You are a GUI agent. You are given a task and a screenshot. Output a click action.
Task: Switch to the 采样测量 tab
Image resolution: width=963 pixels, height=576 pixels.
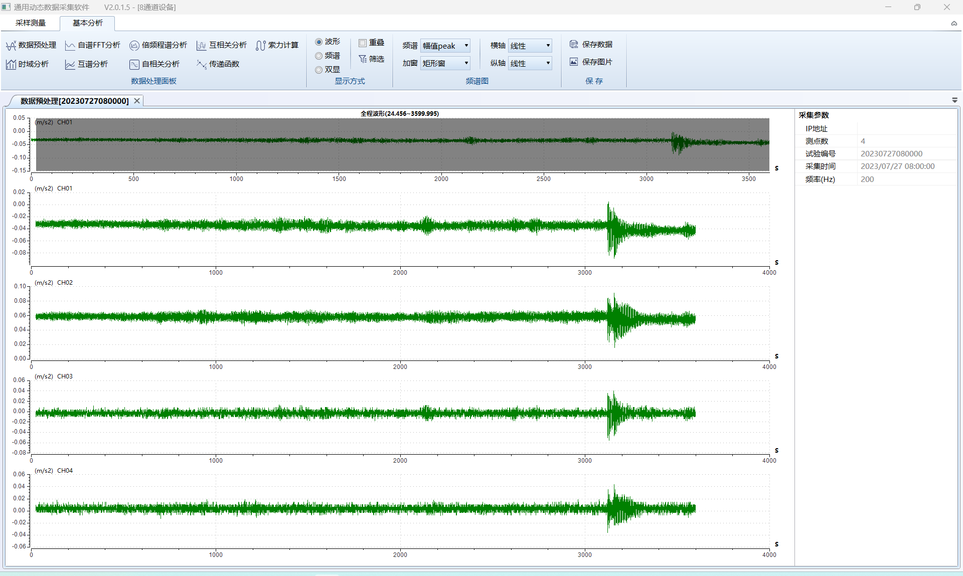tap(31, 23)
